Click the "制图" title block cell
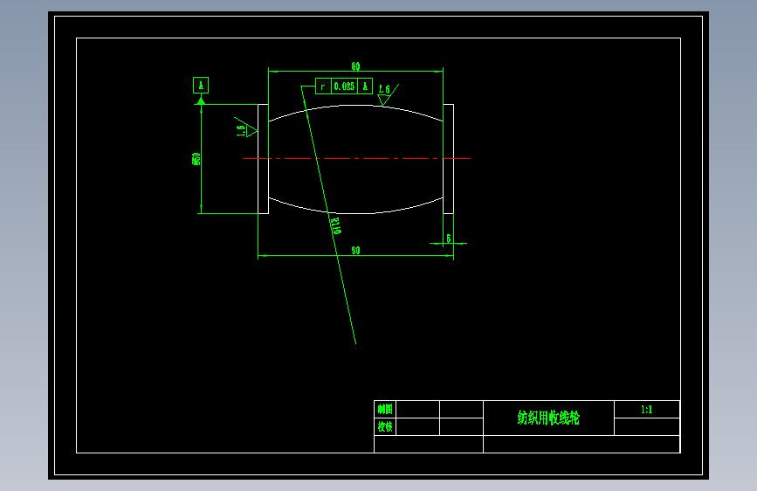The image size is (757, 491). point(385,410)
